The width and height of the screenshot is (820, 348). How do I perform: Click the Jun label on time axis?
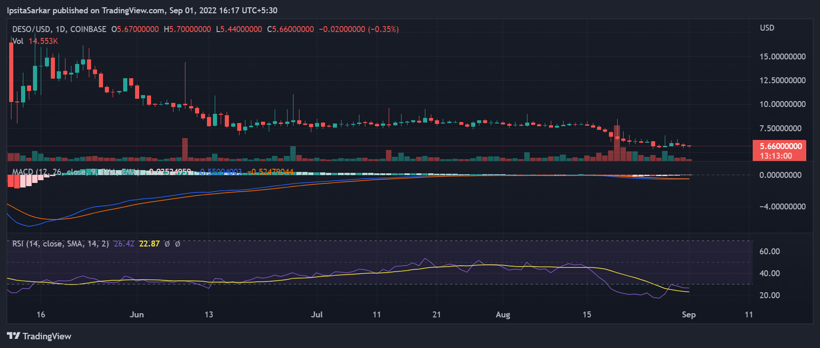pyautogui.click(x=136, y=315)
